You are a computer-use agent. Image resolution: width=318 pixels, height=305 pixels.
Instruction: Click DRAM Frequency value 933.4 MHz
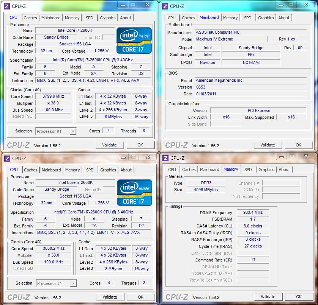click(253, 212)
